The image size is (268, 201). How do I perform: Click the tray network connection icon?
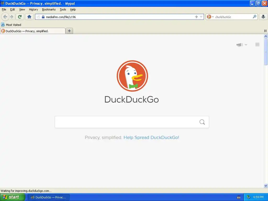pyautogui.click(x=248, y=197)
